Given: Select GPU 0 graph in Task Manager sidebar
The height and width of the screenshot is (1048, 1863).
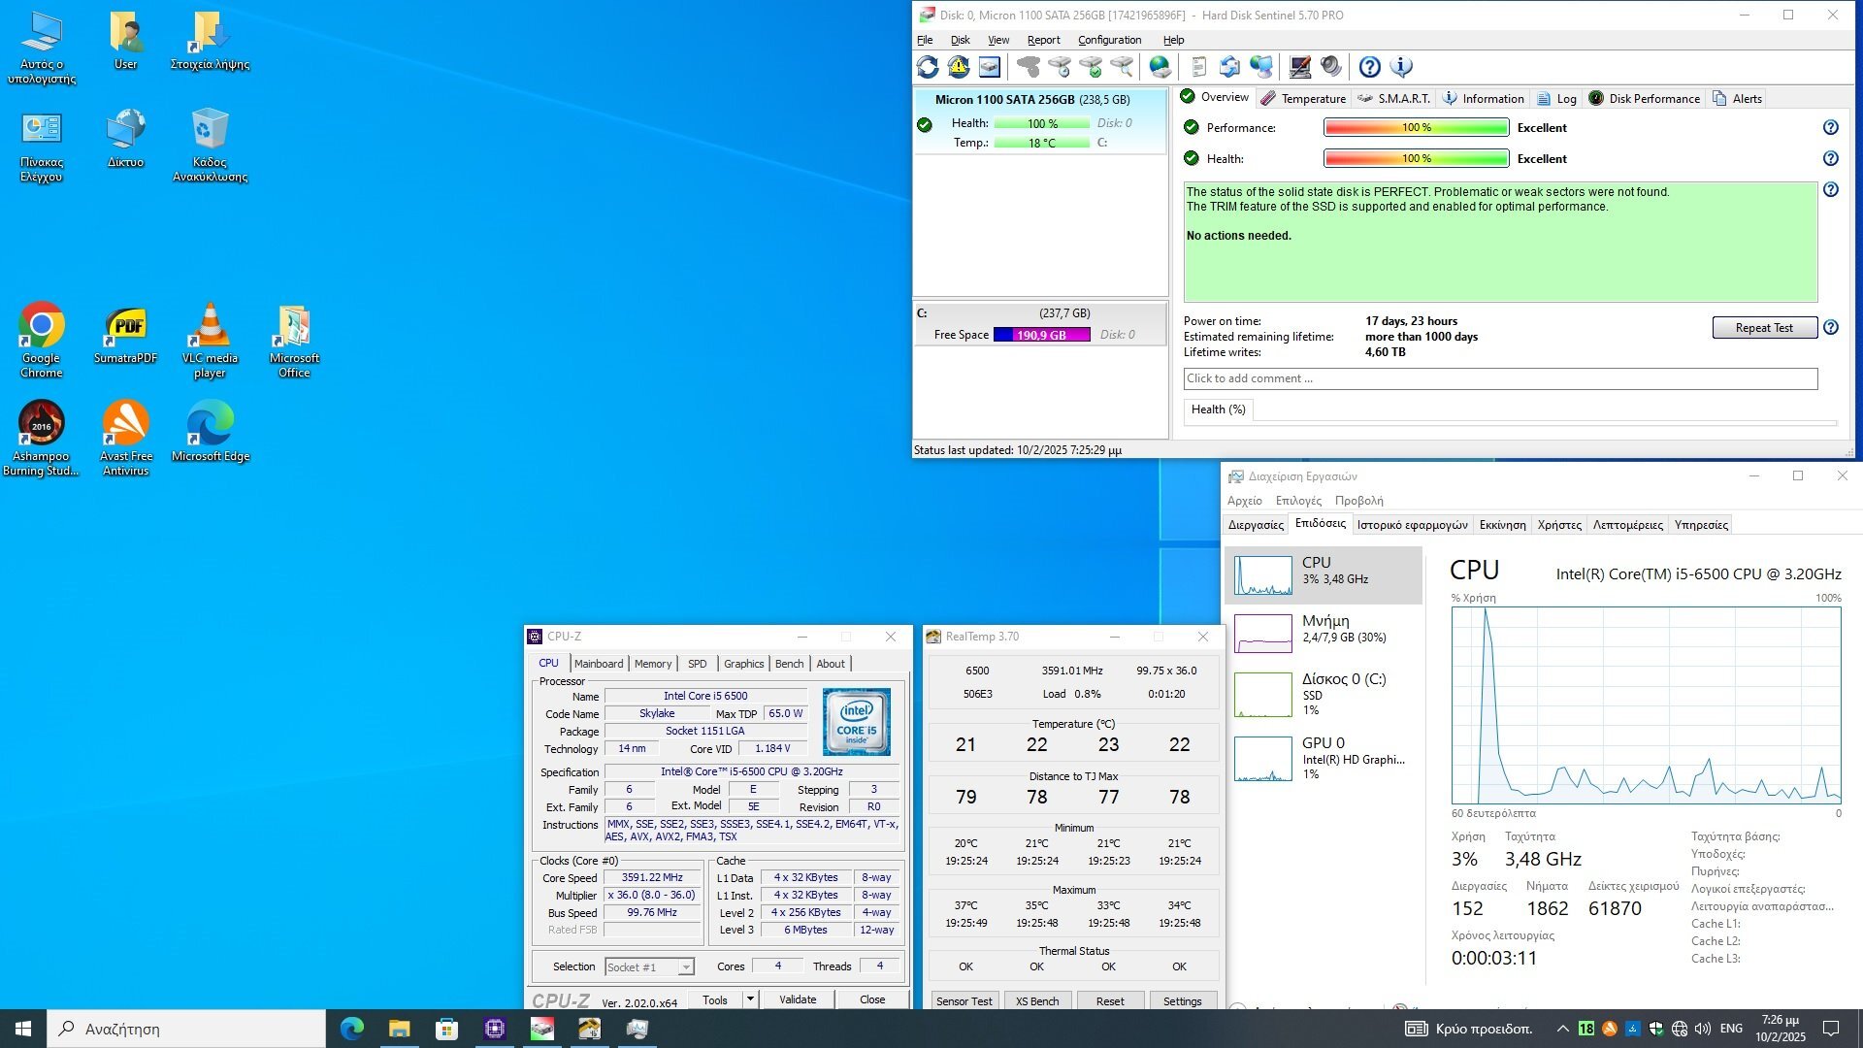Looking at the screenshot, I should coord(1262,759).
